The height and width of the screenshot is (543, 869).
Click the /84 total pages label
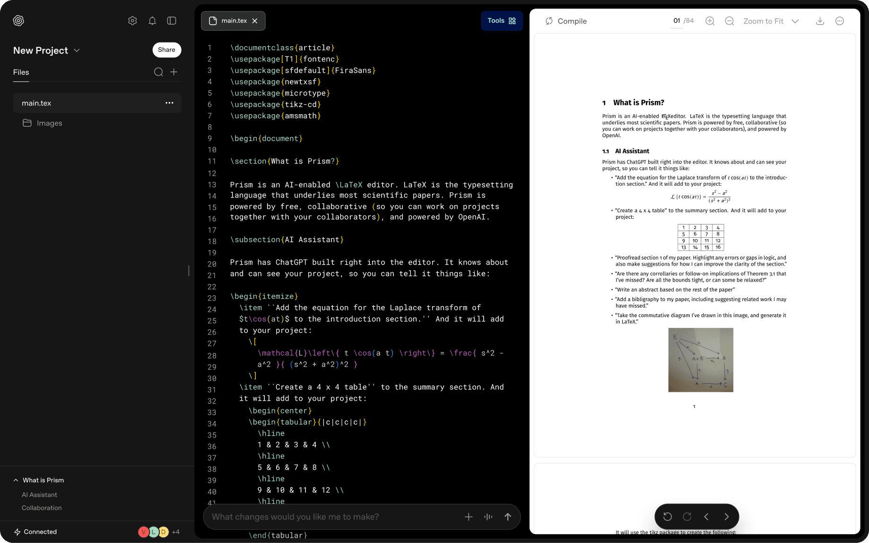tap(689, 21)
